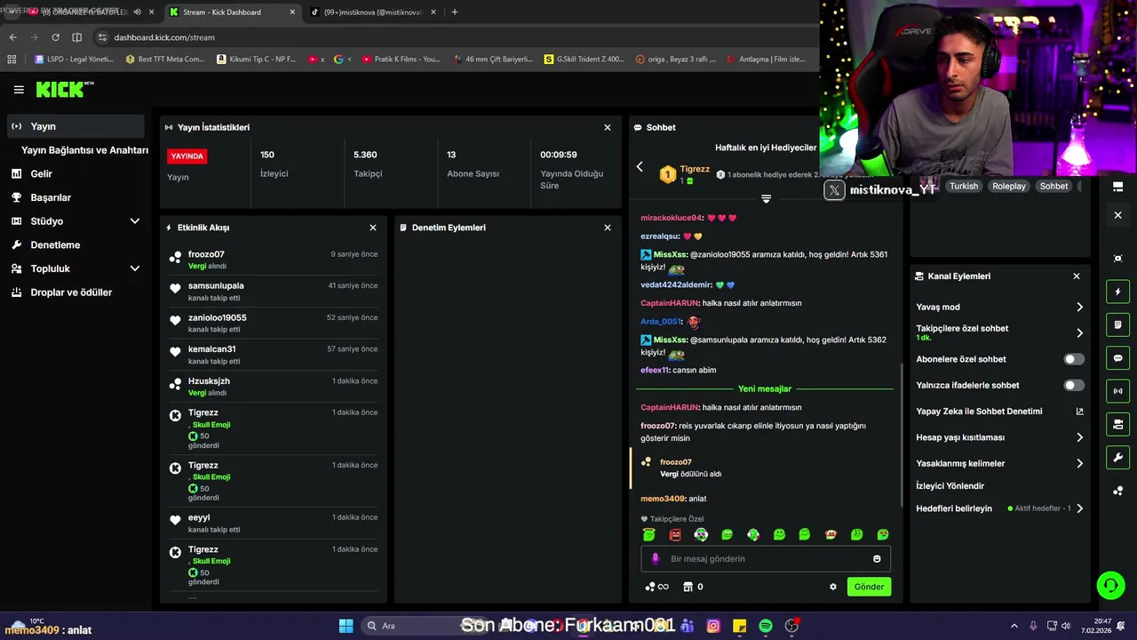Open Instagram from the taskbar
Screen dimensions: 1137x640
click(x=713, y=626)
